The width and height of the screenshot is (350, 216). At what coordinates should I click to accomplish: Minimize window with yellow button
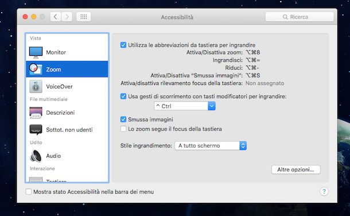pos(34,17)
